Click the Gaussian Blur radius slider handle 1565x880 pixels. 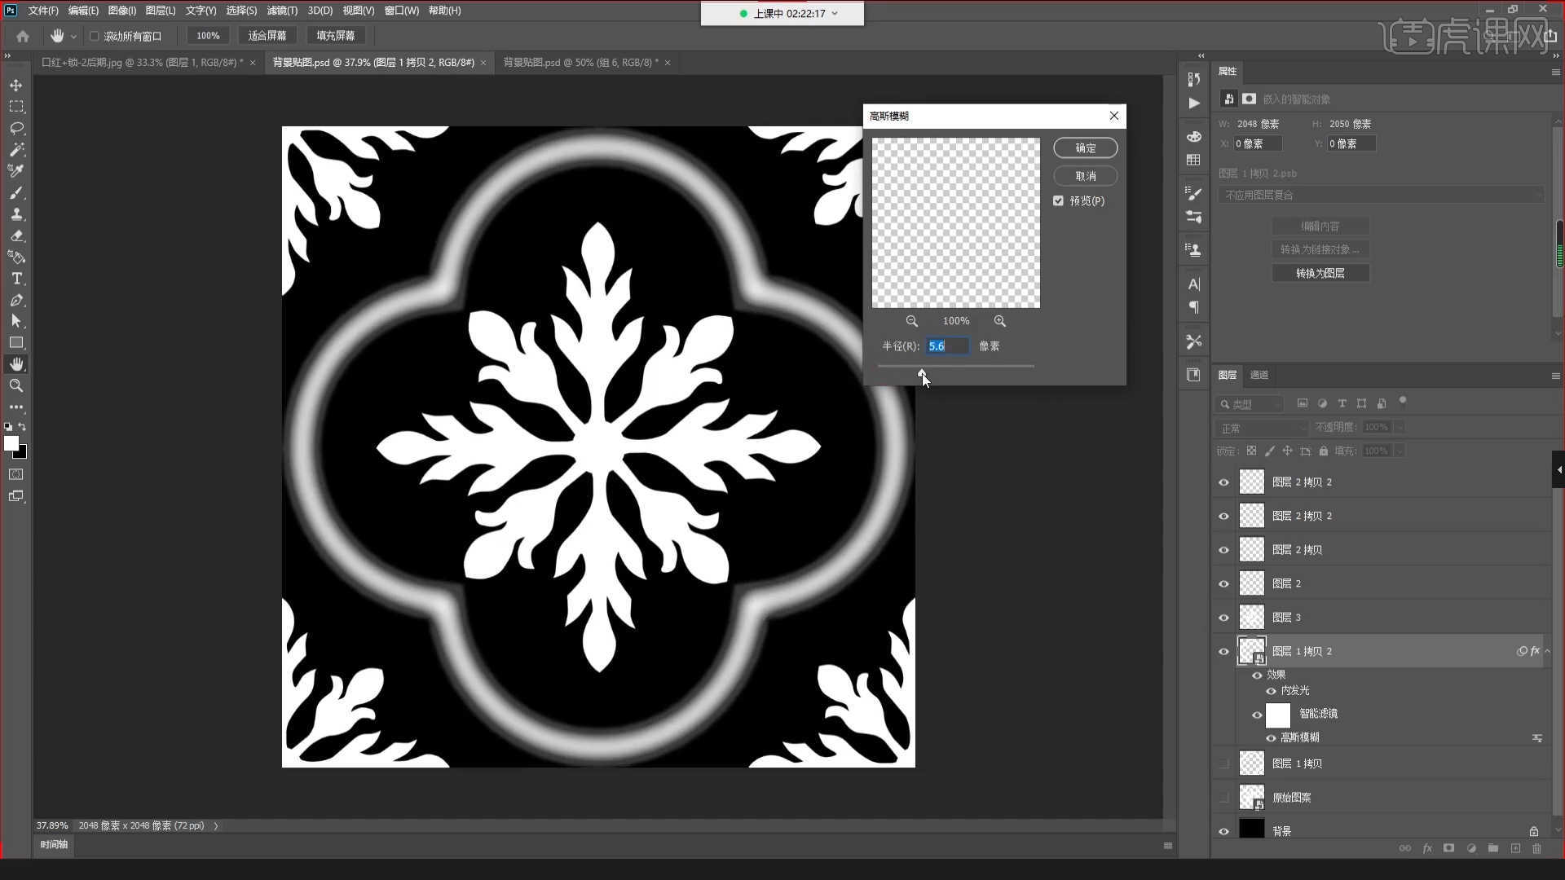[922, 372]
